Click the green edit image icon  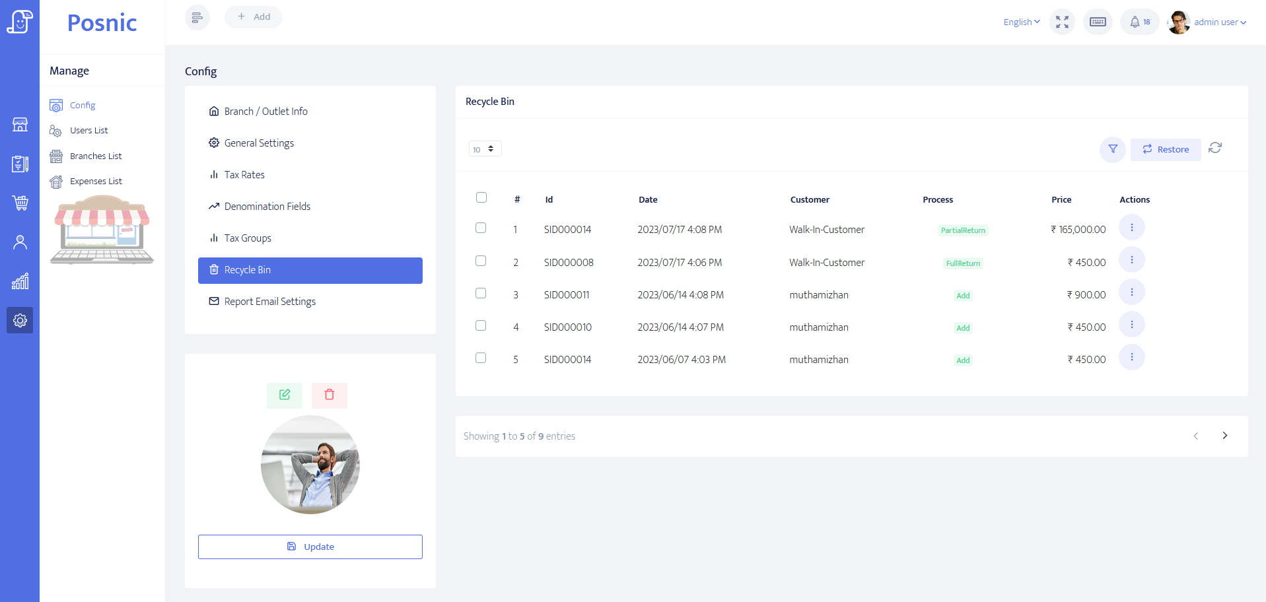(x=285, y=395)
